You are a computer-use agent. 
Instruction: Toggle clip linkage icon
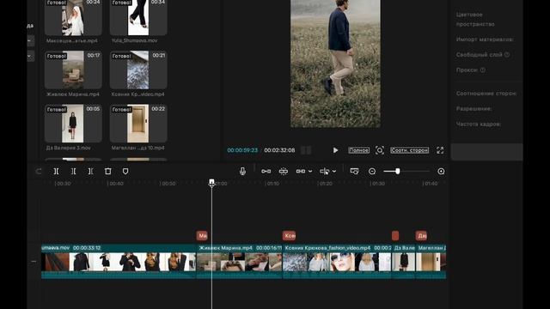point(301,172)
